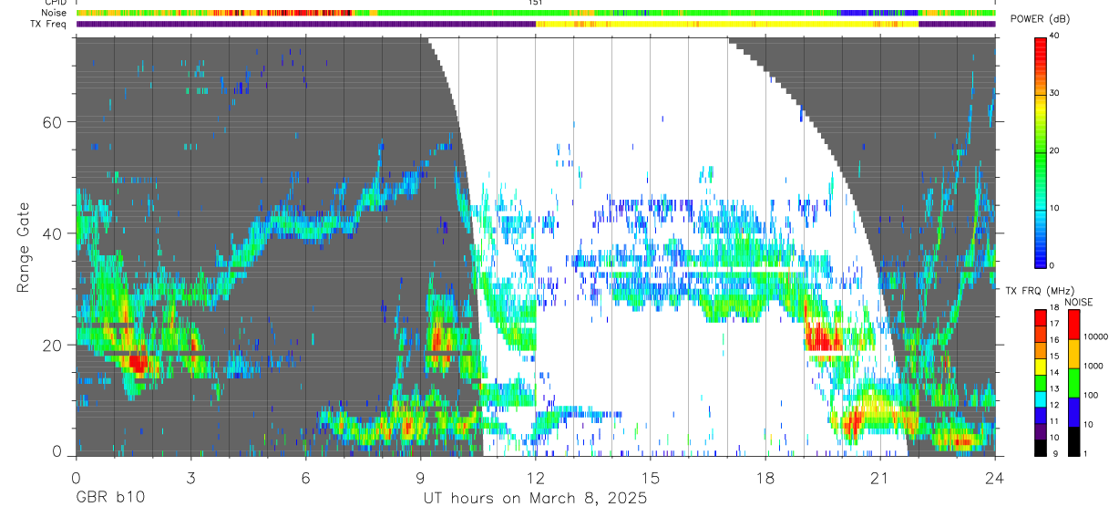Viewport: 1119px width, 517px height.
Task: Click the 12 tick on UT hours axis
Action: 535,476
